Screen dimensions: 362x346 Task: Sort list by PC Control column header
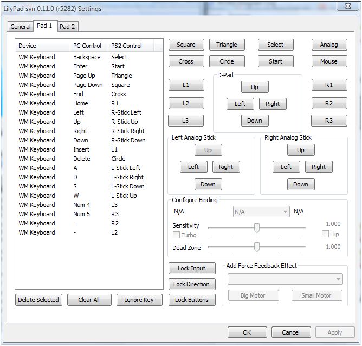tap(89, 46)
